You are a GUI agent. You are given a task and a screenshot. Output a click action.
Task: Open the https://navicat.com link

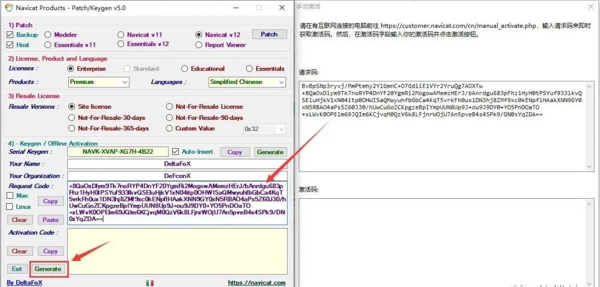pyautogui.click(x=257, y=283)
